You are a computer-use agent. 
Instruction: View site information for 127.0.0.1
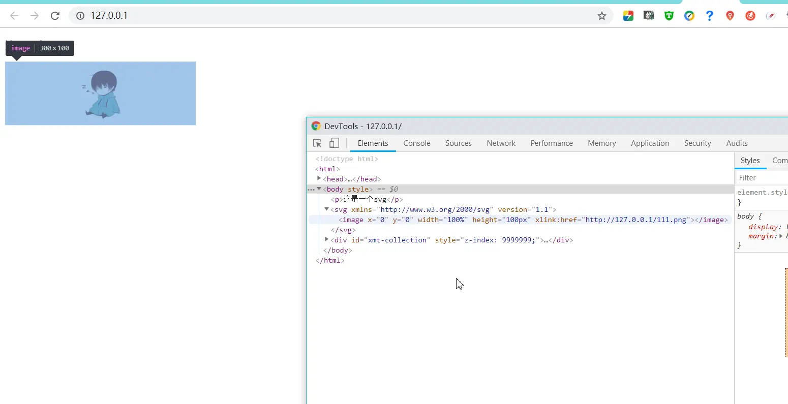click(80, 16)
